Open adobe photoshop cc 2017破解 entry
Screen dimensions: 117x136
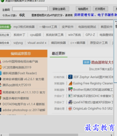coord(24,110)
